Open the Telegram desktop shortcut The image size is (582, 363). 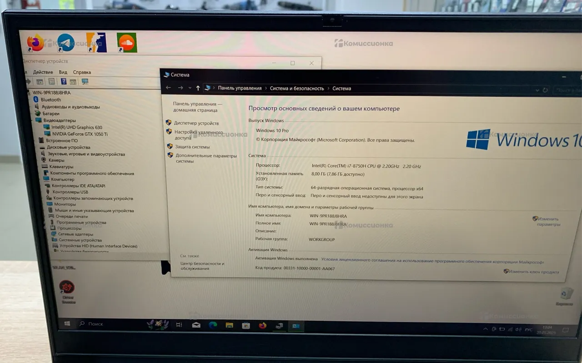[65, 42]
